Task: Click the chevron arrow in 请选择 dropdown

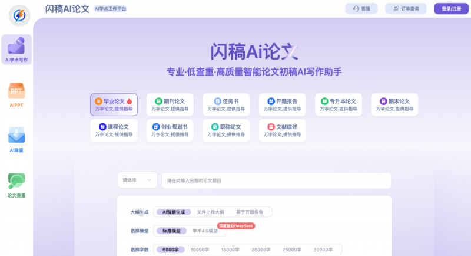Action: [150, 180]
